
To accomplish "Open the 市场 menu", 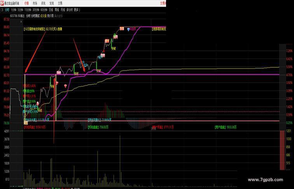I will [x=35, y=3].
